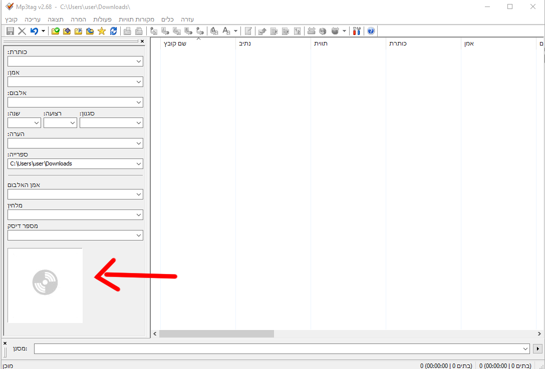Screen dimensions: 545x369
Task: Open the quick actions dropdown arrow
Action: [235, 31]
